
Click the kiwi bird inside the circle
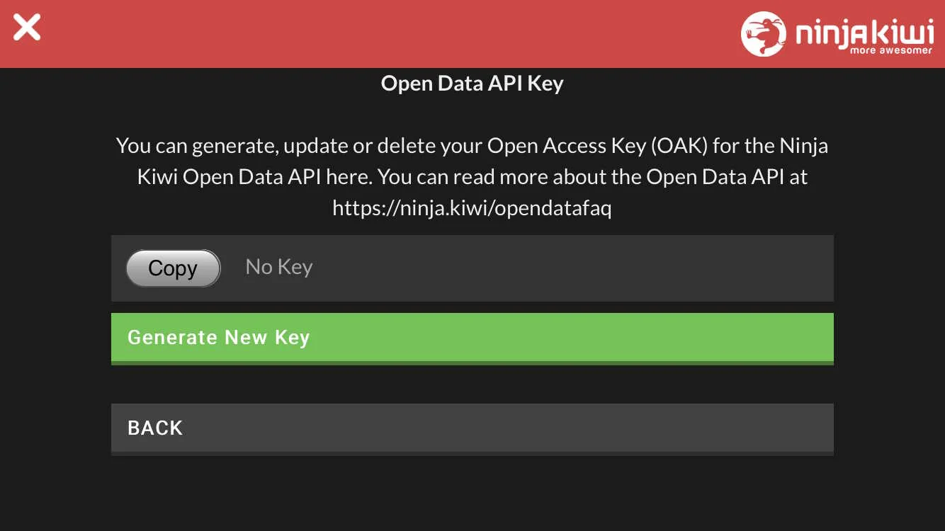[x=764, y=33]
